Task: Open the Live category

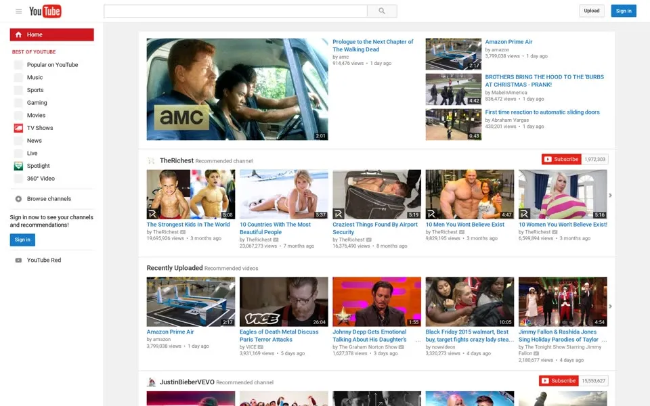Action: point(32,154)
